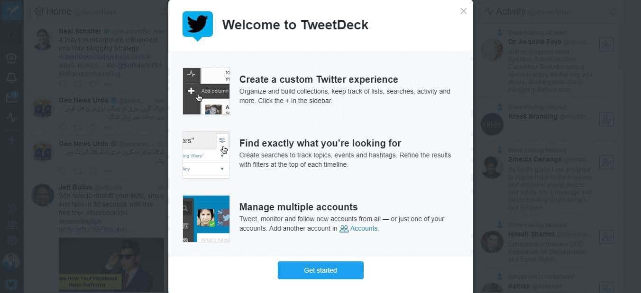Click the TweetDeck bird logo in the dialog header

(197, 25)
